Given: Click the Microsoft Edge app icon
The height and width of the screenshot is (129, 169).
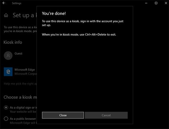Looking at the screenshot, I should [x=8, y=72].
